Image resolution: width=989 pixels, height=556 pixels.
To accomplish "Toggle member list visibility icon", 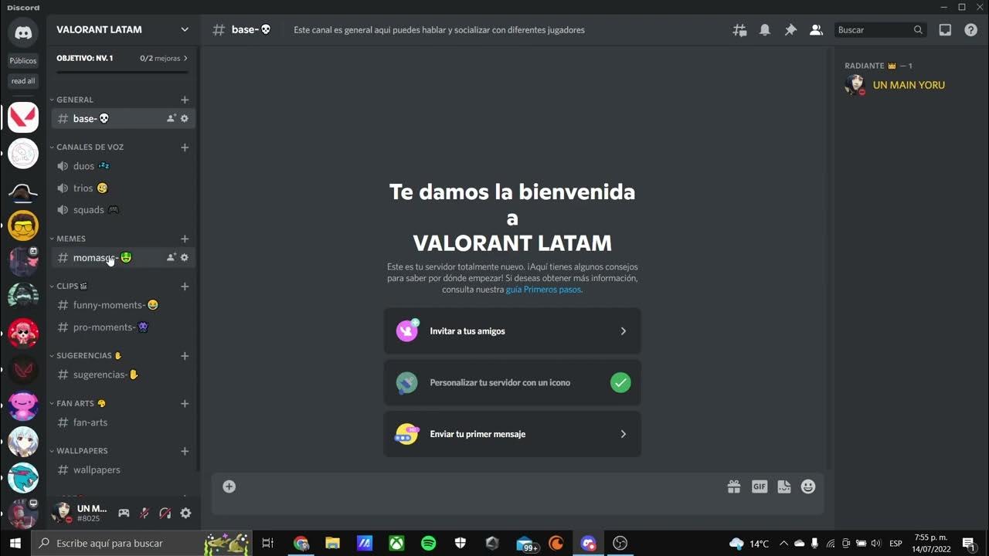I will pyautogui.click(x=816, y=30).
